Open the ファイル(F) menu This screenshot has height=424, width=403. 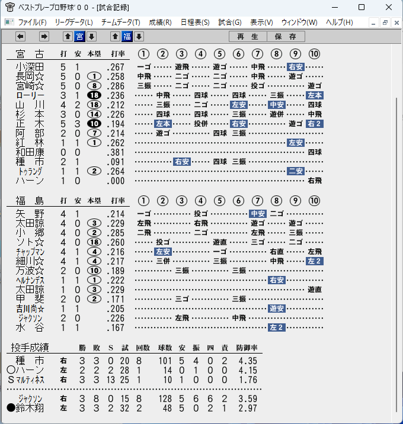(32, 22)
